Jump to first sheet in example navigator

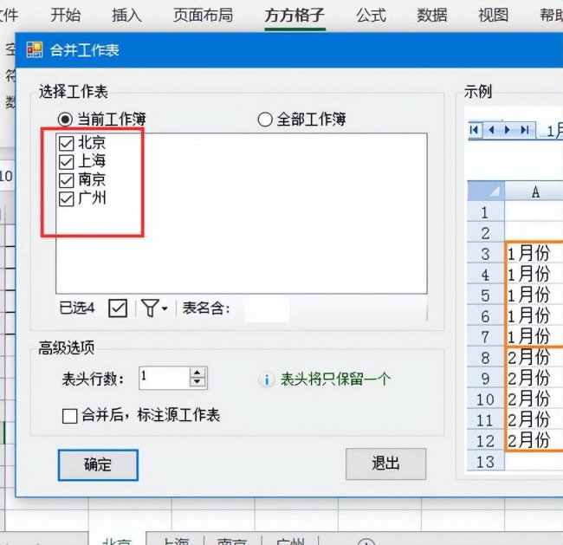(474, 130)
